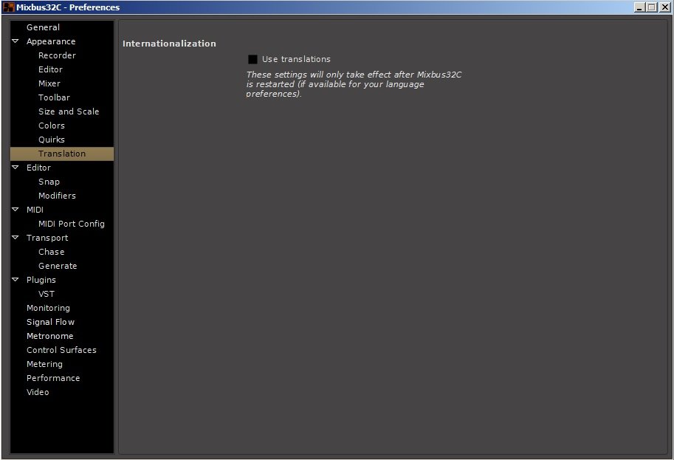Open Video preferences
The height and width of the screenshot is (460, 674).
(x=38, y=392)
